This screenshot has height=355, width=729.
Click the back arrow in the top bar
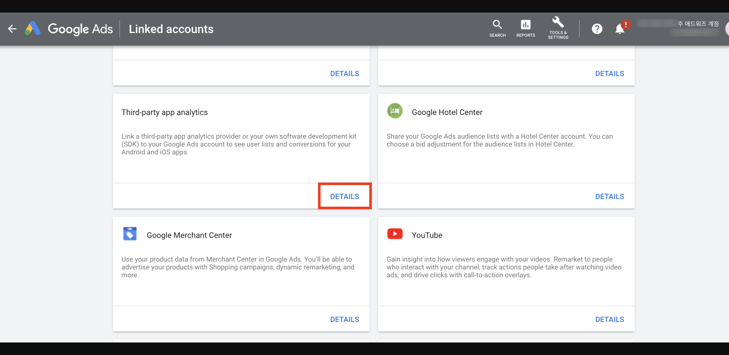click(x=12, y=29)
